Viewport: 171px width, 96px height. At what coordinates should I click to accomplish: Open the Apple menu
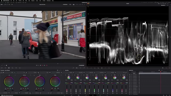pos(2,1)
